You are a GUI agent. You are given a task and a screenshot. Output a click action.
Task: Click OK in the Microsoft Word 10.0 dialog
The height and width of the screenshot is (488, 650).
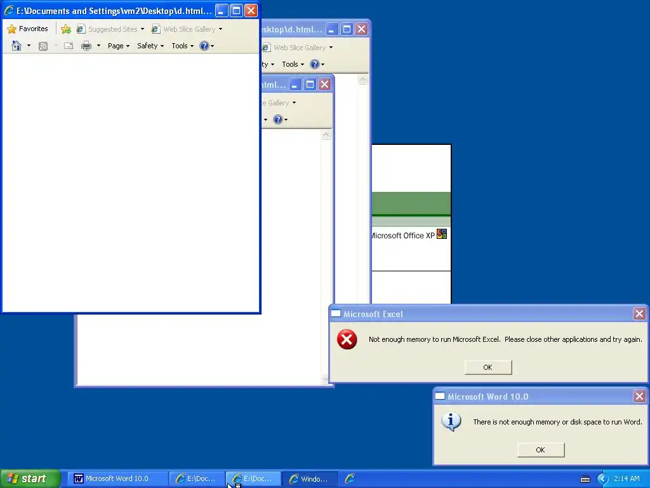(541, 450)
